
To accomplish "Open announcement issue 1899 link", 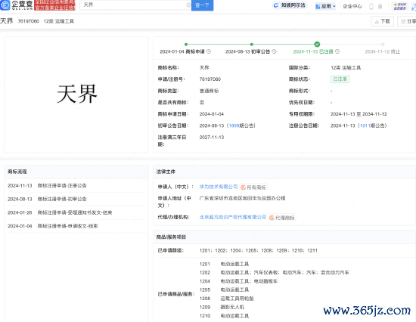I will click(x=234, y=125).
